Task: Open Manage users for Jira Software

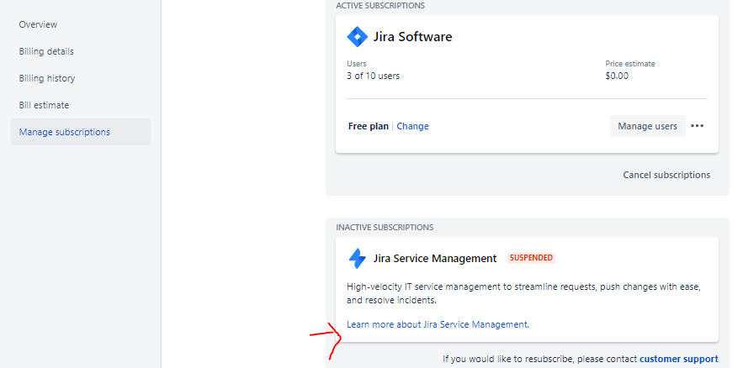Action: click(x=647, y=126)
